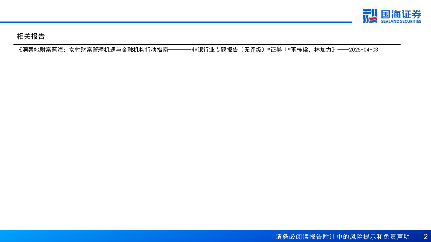Viewport: 431px width, 242px height.
Task: Click the page number 2
Action: pos(426,237)
